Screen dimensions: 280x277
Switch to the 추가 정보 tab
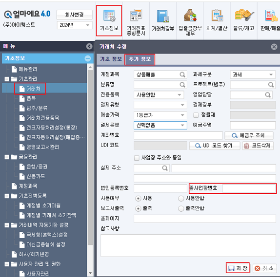tap(140, 59)
